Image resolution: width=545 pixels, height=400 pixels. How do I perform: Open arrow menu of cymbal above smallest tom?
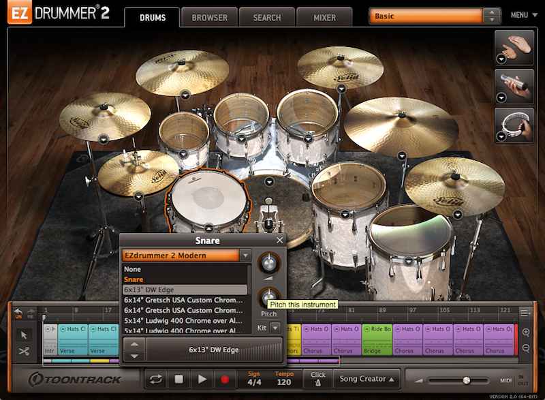pos(185,95)
